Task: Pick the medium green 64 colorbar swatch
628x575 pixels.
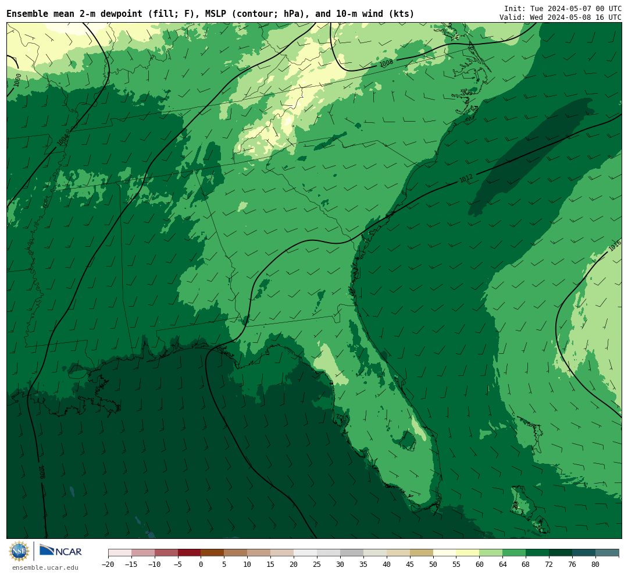Action: 514,553
